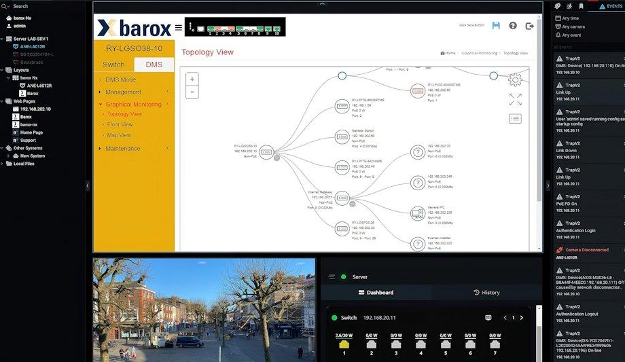Image resolution: width=625 pixels, height=362 pixels.
Task: Open the Support web page item
Action: 24,141
